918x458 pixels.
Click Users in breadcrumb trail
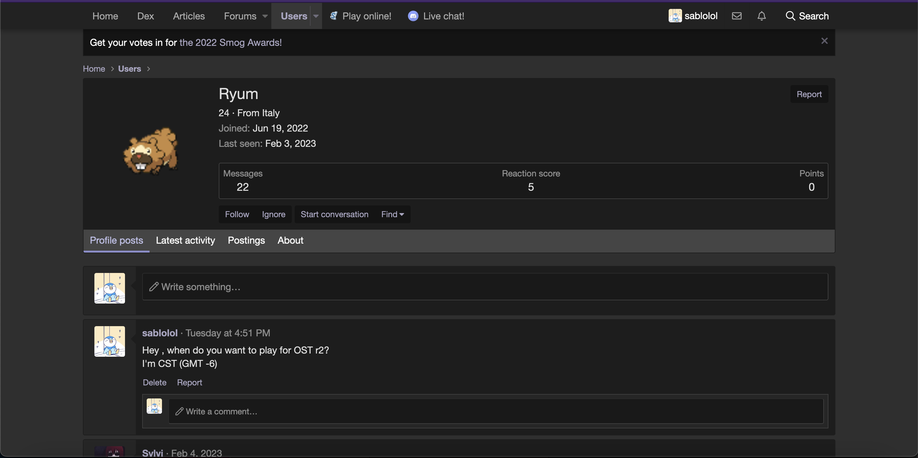point(129,69)
